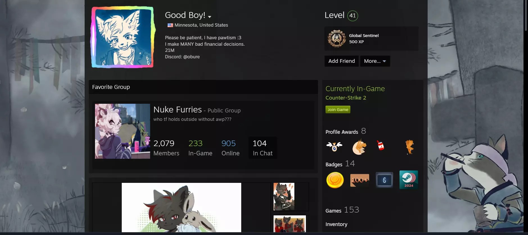Click the Level 41 circle badge

click(353, 16)
